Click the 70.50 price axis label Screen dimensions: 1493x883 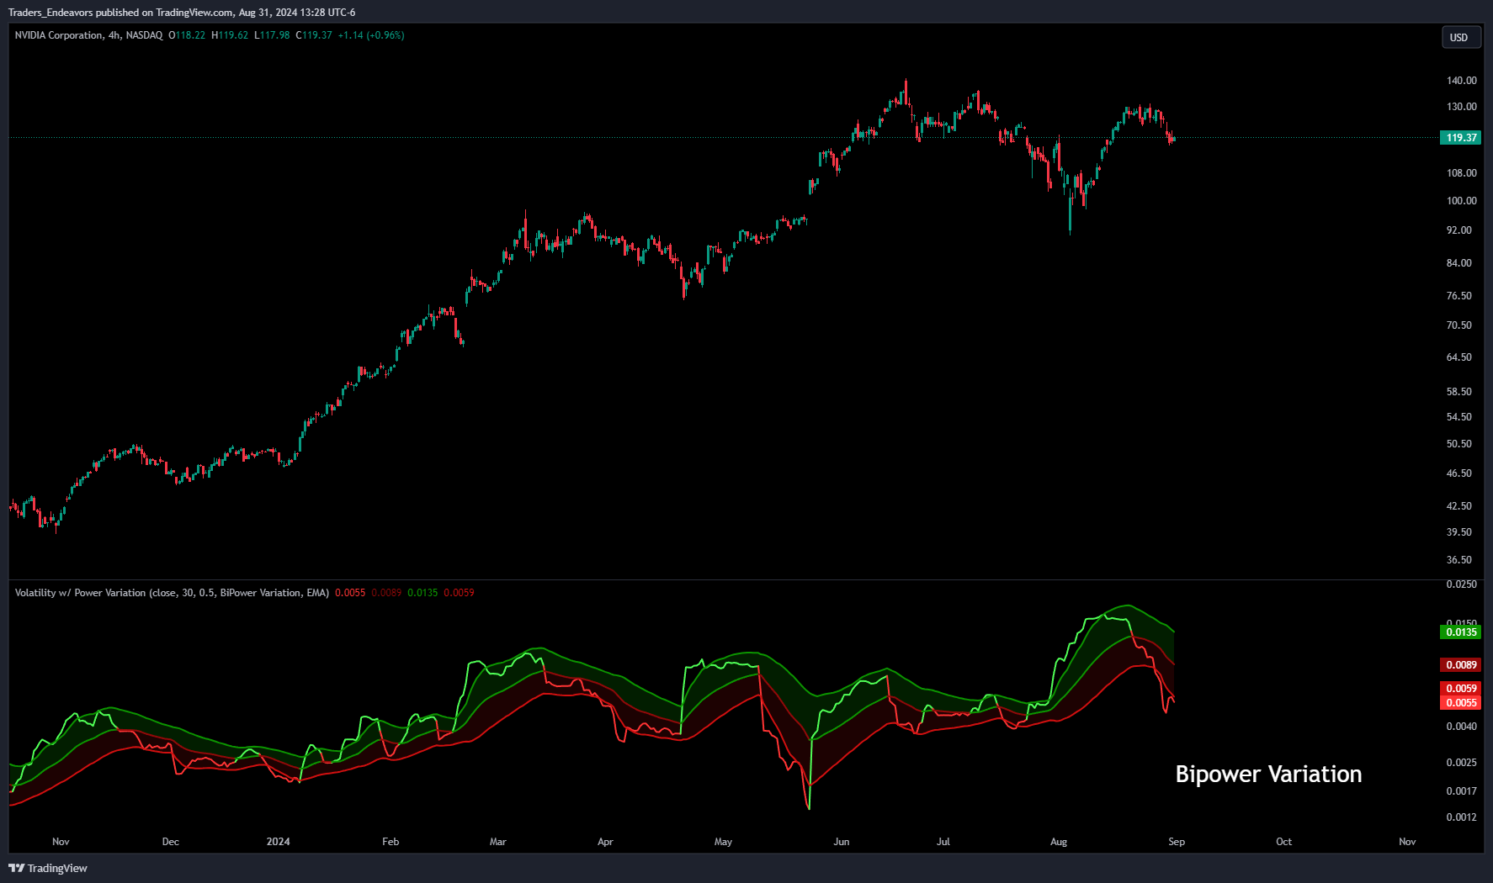pyautogui.click(x=1458, y=325)
